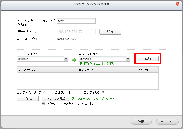Select the 宛先フォルダ column header

click(x=104, y=70)
